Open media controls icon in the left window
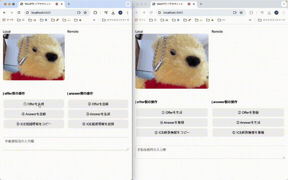Image resolution: width=288 pixels, height=180 pixels. [106, 13]
